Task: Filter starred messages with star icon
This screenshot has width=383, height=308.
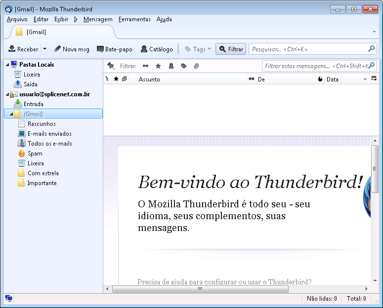Action: 158,66
